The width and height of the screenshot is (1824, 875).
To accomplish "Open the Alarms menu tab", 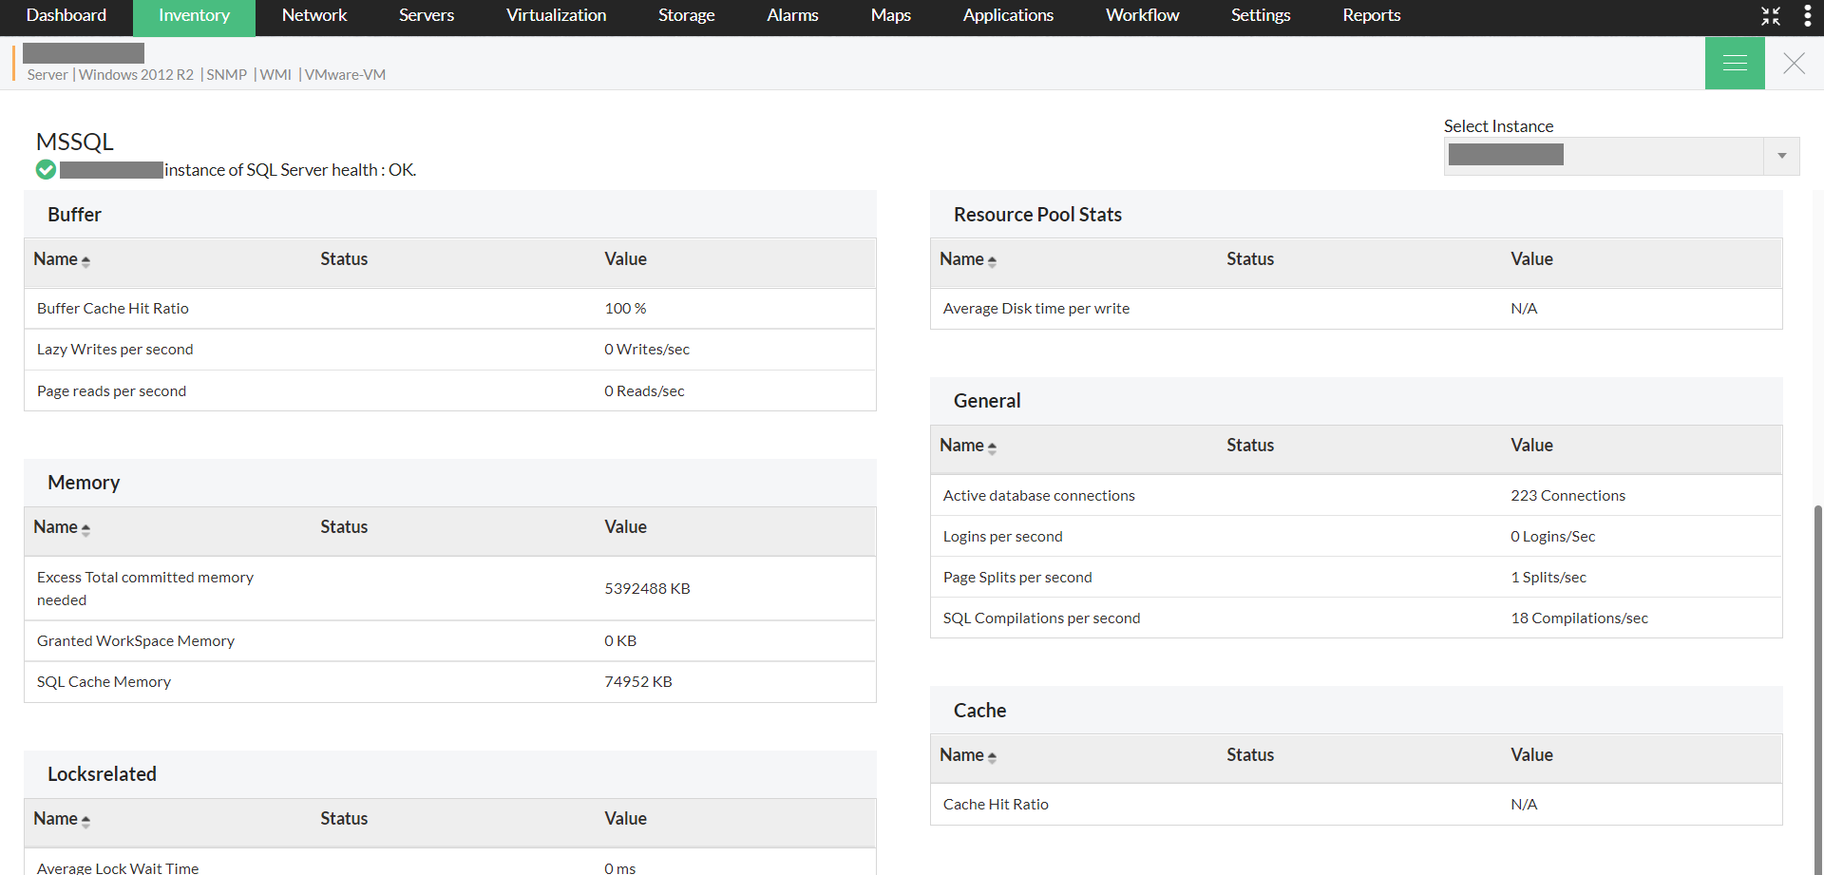I will click(x=792, y=15).
